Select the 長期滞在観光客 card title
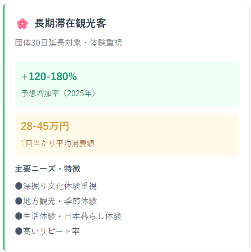The height and width of the screenshot is (252, 251). pyautogui.click(x=70, y=23)
